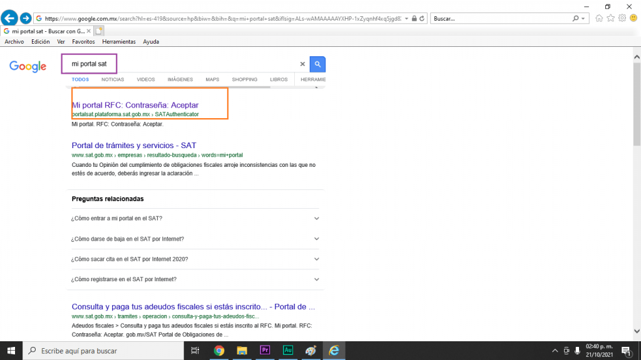The image size is (641, 360).
Task: Click the taskbar 'Escribe aquí para buscar' box
Action: pyautogui.click(x=103, y=351)
